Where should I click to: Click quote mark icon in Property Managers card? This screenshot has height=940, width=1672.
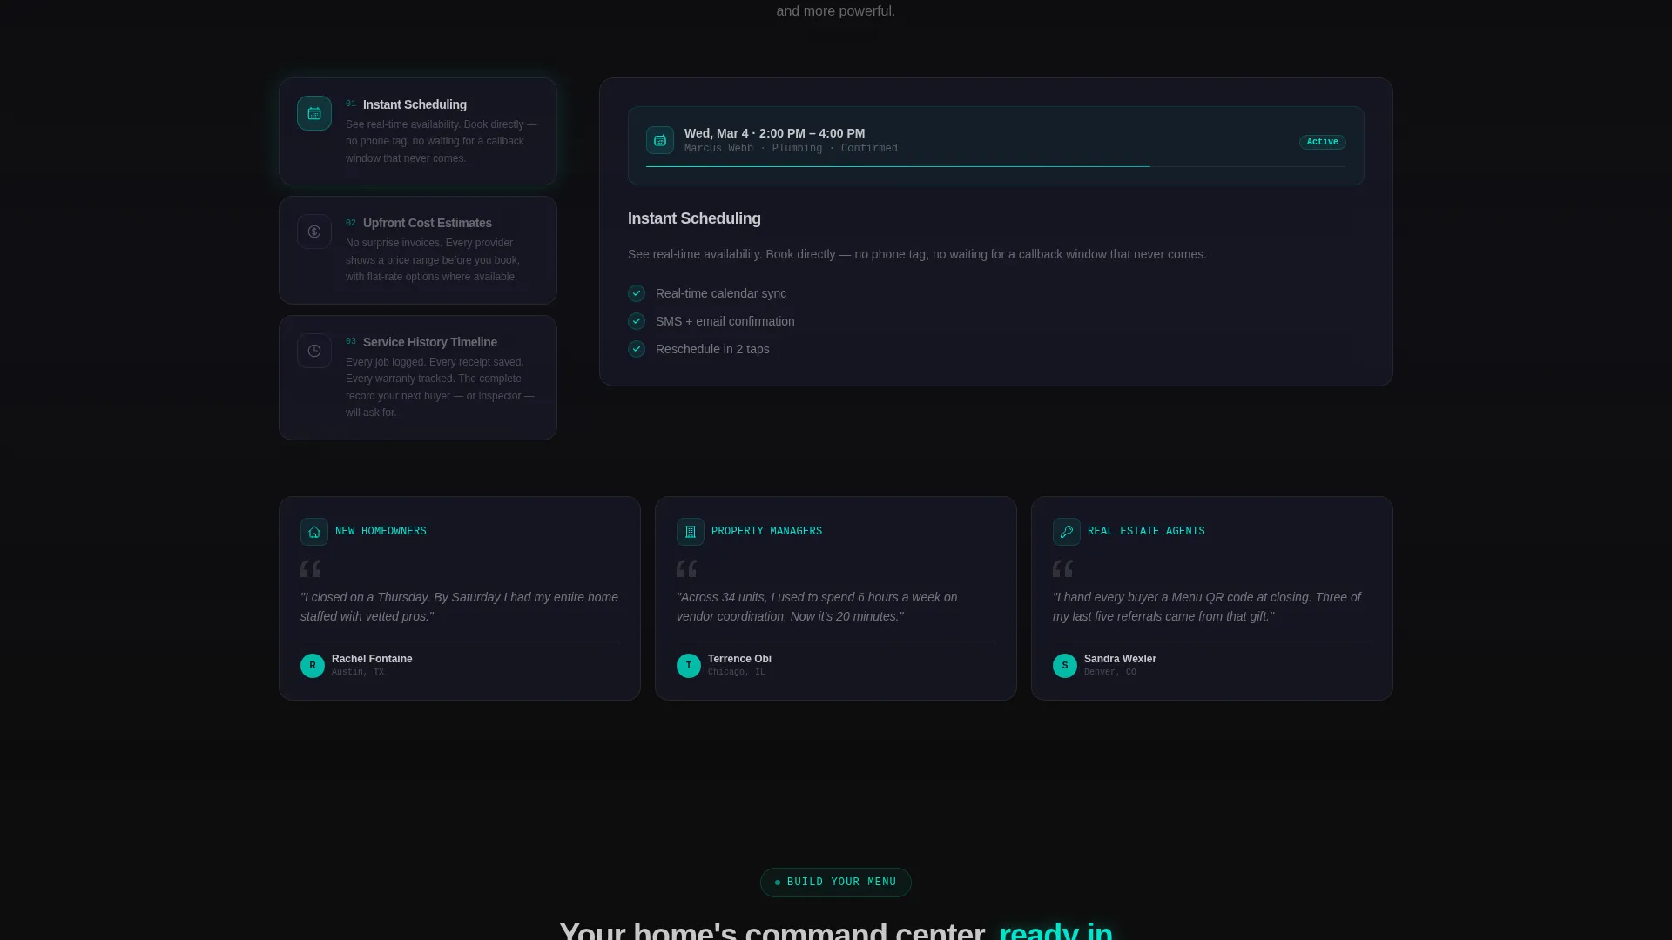(687, 569)
